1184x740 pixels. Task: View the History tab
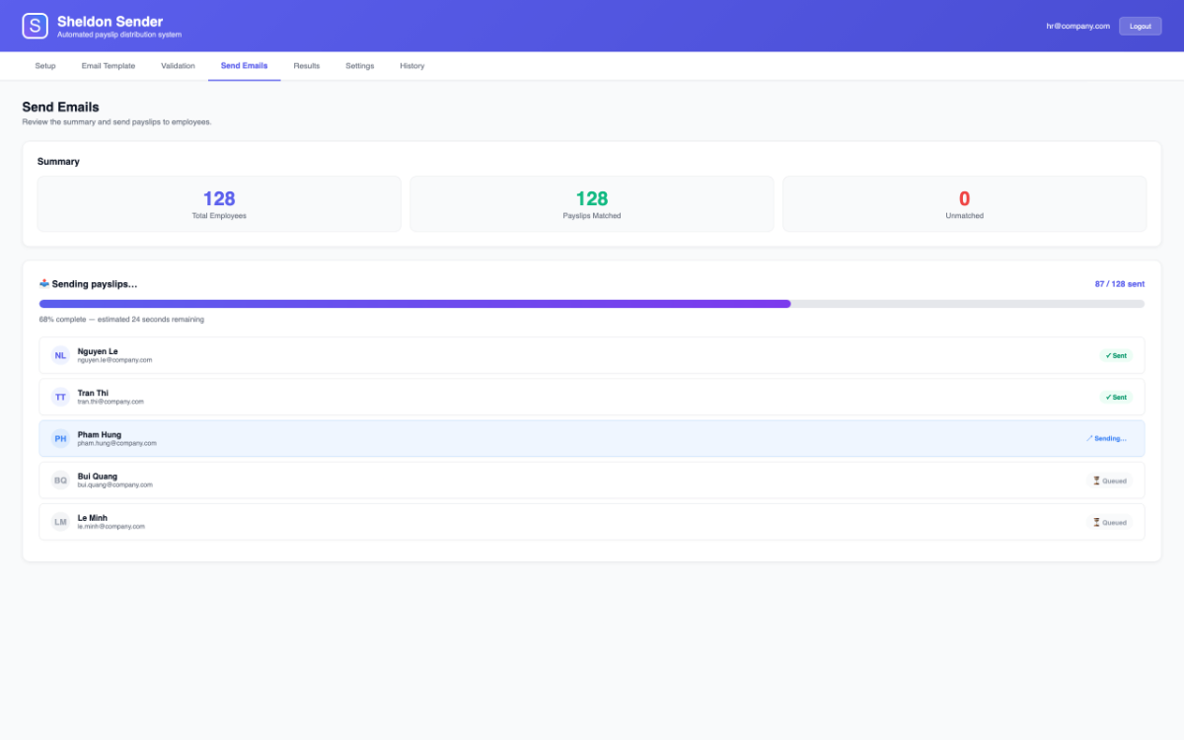tap(412, 66)
